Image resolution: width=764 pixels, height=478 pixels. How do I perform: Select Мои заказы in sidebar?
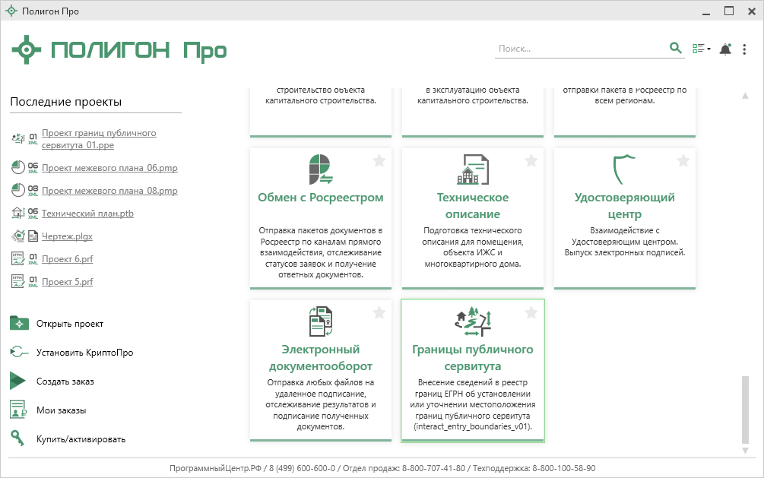click(x=61, y=410)
